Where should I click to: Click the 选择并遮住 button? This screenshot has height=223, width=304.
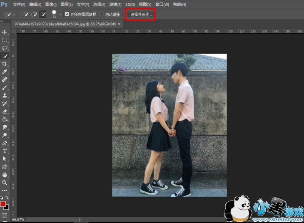(141, 15)
